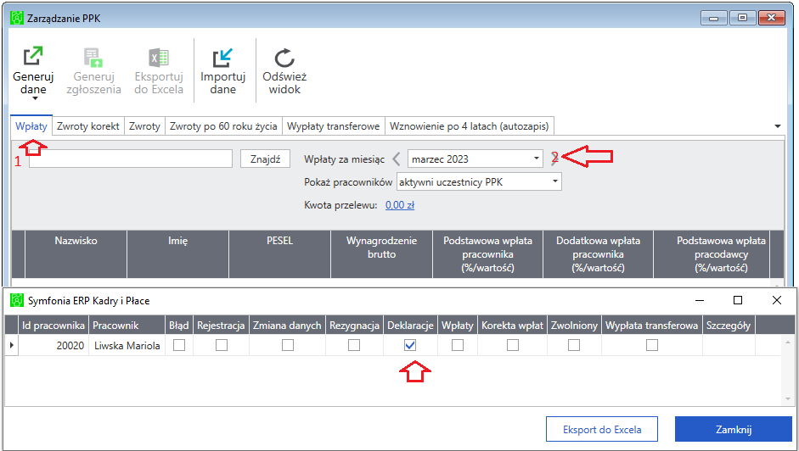Close the Symfonia ERP Kadry i Płace window
This screenshot has height=451, width=799.
(777, 300)
